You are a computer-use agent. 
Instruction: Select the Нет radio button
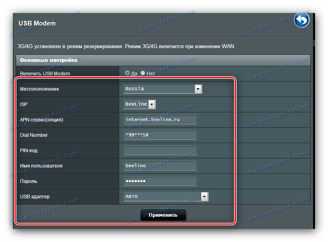[x=142, y=73]
